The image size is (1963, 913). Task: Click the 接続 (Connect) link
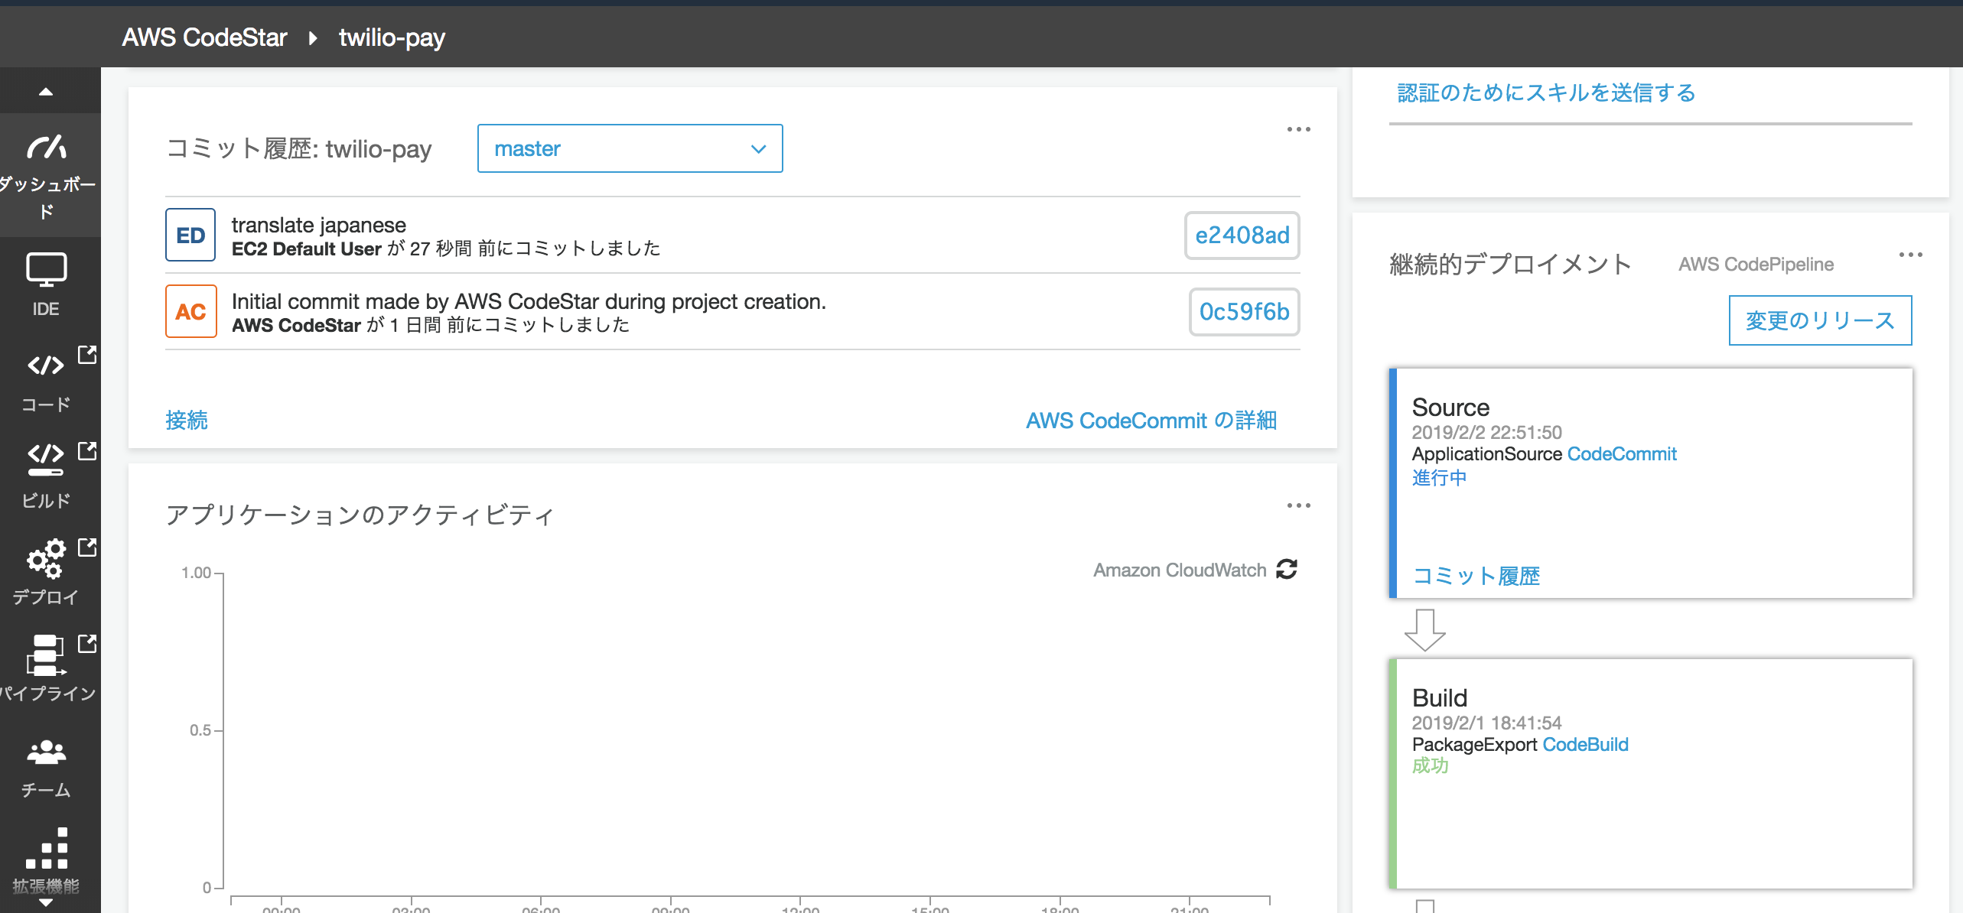click(187, 420)
